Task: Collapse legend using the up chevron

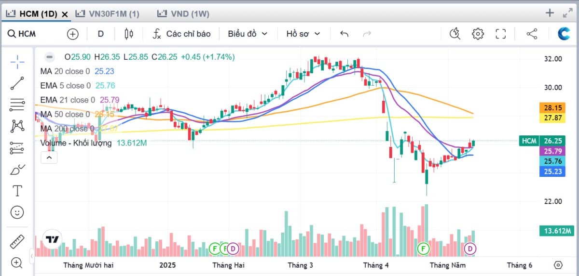Action: click(x=49, y=157)
